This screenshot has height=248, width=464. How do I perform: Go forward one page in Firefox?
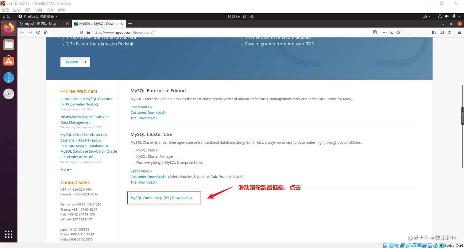click(30, 32)
